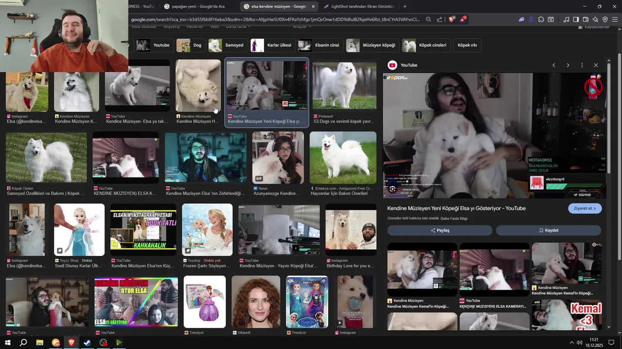Image resolution: width=622 pixels, height=349 pixels.
Task: Select the 'Köpek cinsleri' filter chip
Action: coord(426,45)
